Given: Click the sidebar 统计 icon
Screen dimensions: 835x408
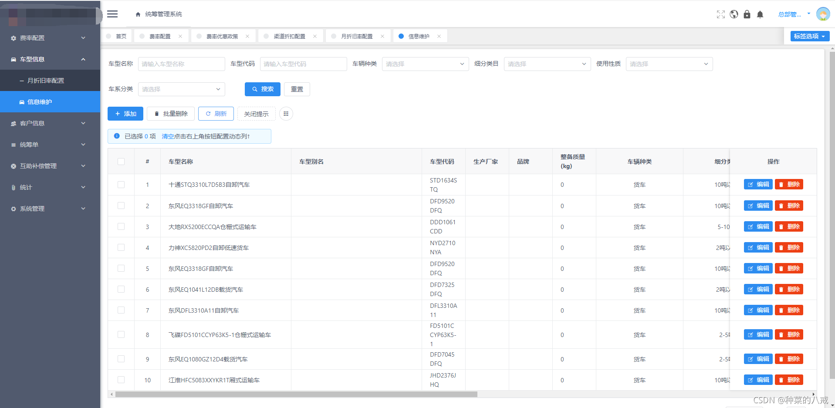Looking at the screenshot, I should (x=14, y=187).
